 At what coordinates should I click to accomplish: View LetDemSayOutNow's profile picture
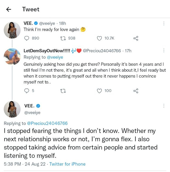coord(12,56)
